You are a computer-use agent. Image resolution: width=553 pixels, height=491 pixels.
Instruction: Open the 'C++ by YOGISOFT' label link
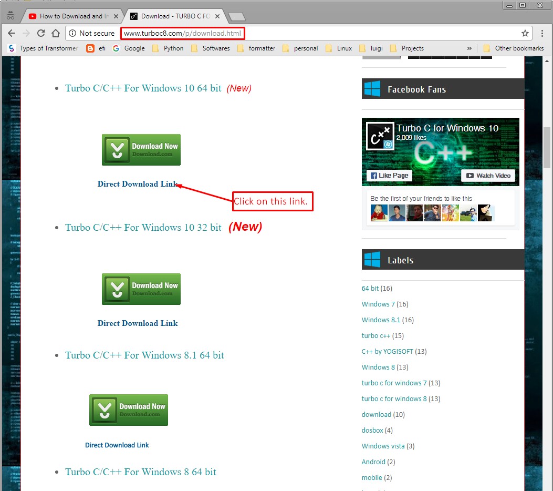click(387, 352)
